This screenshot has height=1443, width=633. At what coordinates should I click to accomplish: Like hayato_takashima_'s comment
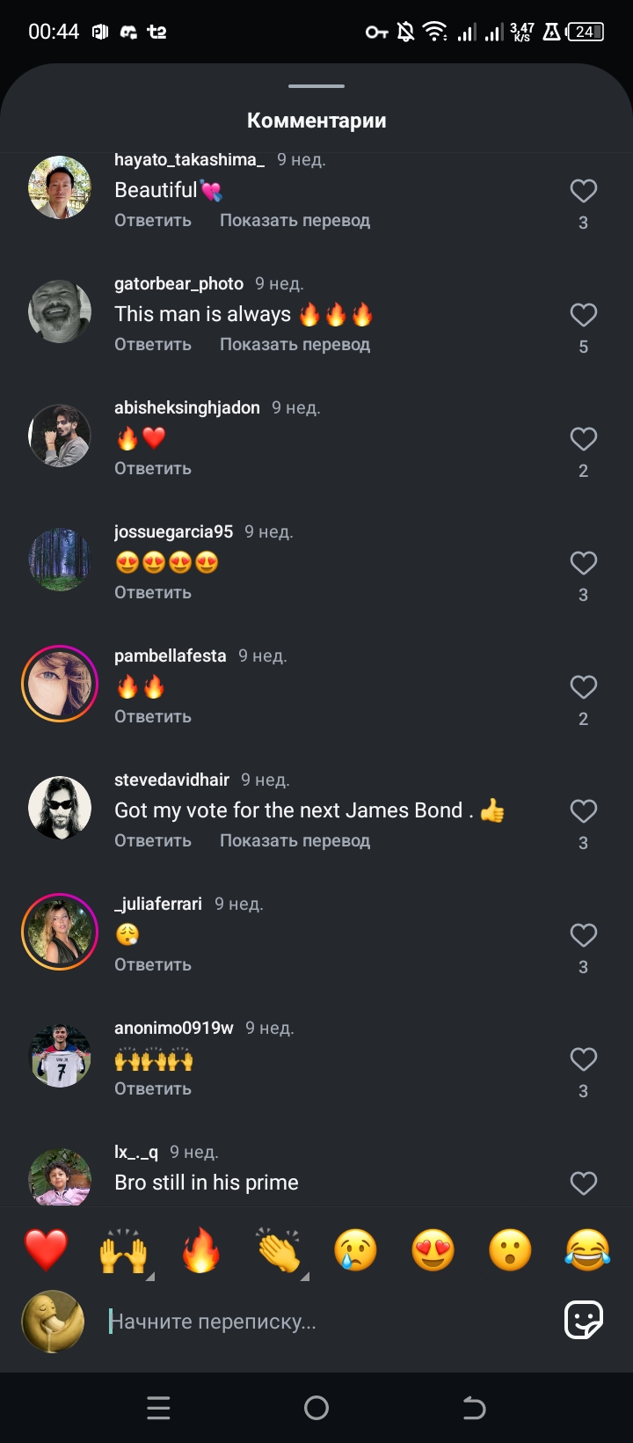pos(584,191)
